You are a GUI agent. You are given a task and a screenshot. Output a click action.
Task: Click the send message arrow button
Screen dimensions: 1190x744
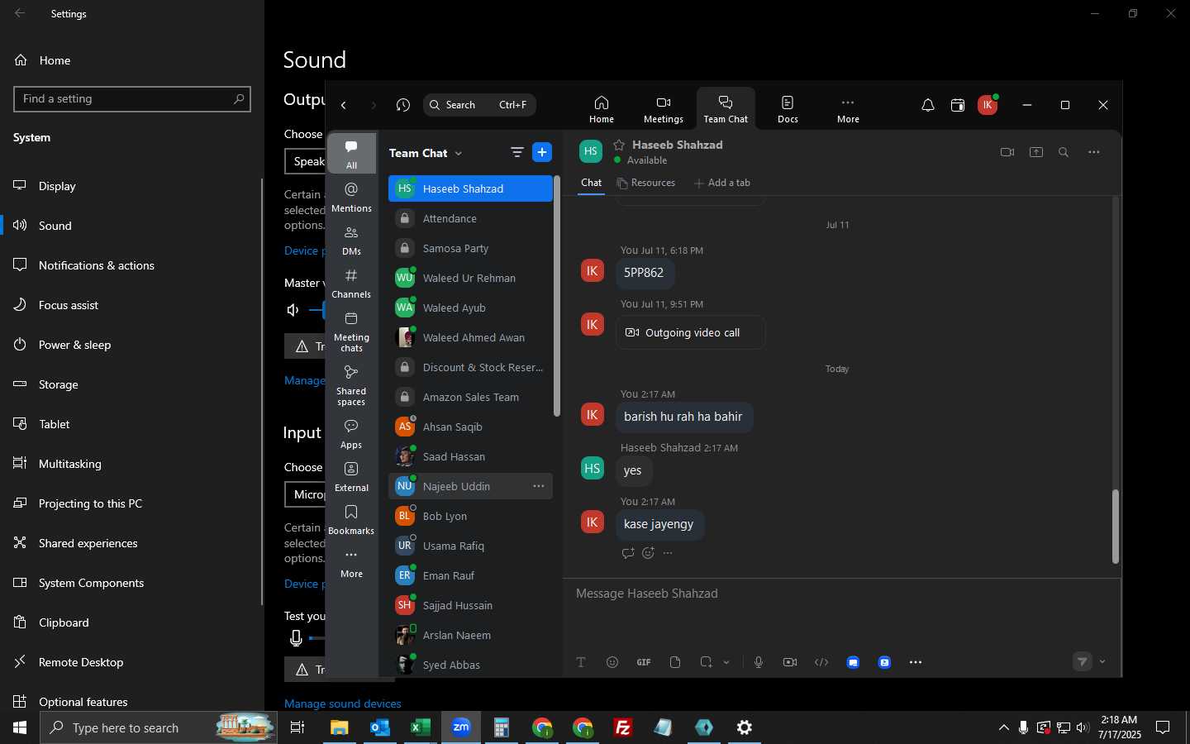click(x=1083, y=661)
